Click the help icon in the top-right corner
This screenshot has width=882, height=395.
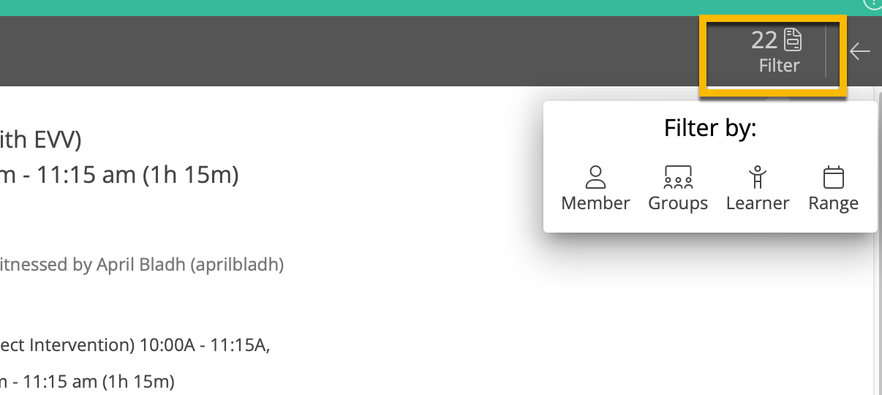(x=872, y=4)
